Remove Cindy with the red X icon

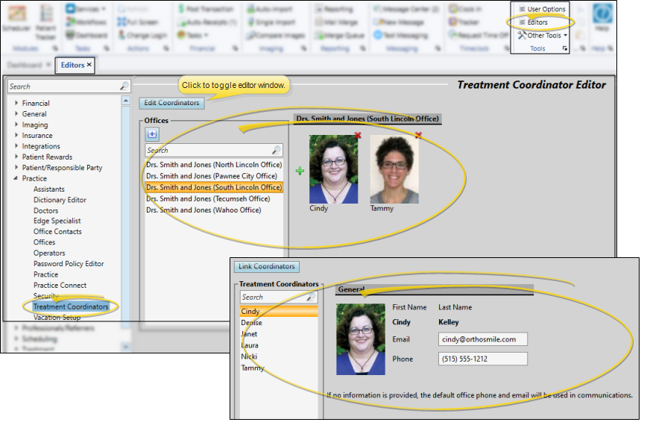tap(358, 135)
